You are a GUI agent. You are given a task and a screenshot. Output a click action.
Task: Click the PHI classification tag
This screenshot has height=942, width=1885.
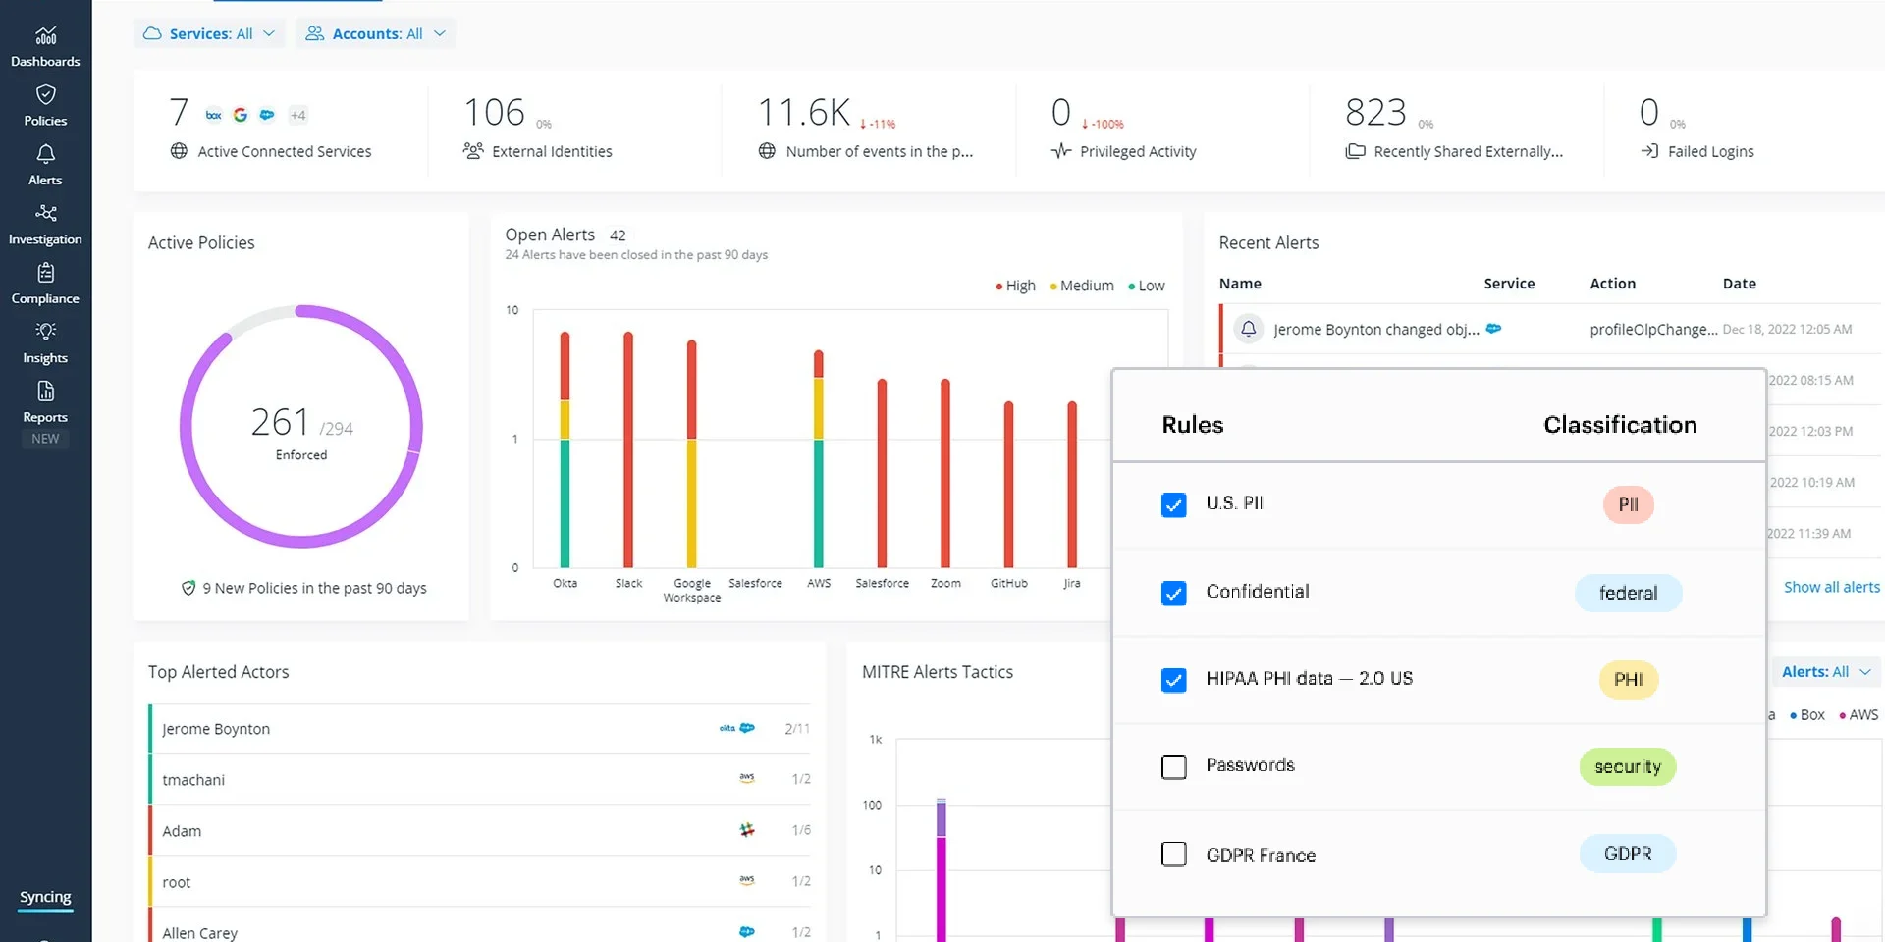pos(1629,680)
